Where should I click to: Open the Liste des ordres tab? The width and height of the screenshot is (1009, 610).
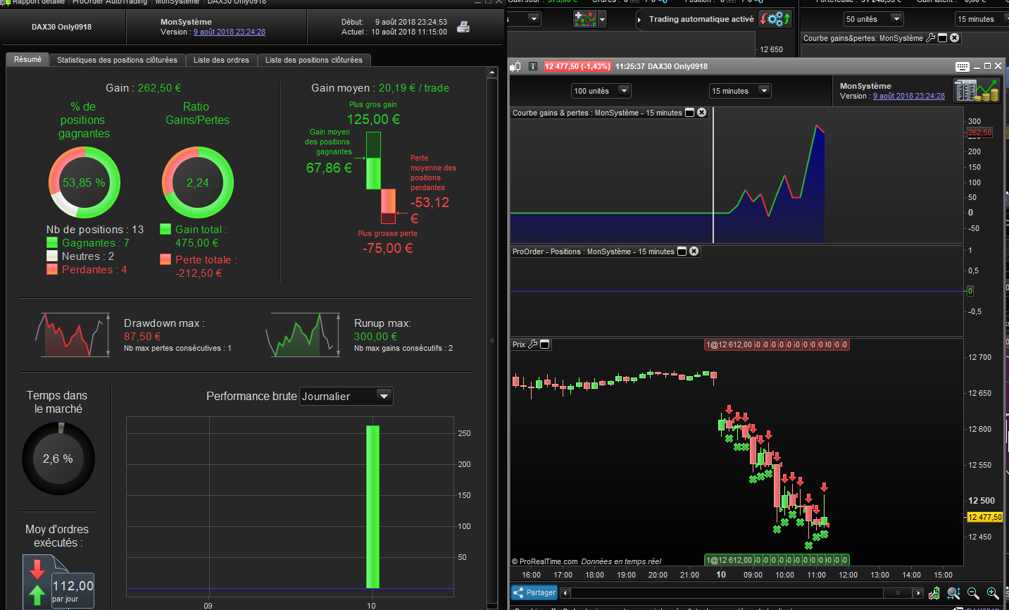[x=221, y=61]
